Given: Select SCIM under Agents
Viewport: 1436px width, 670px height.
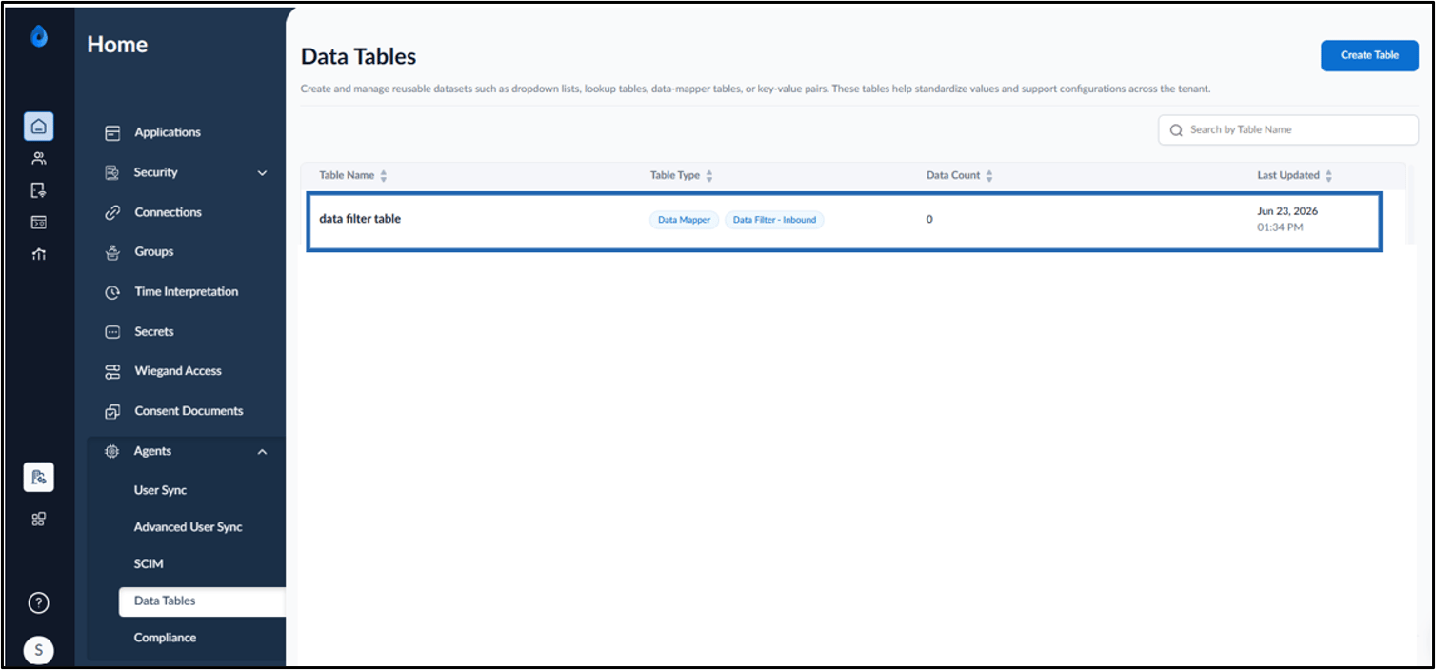Looking at the screenshot, I should (x=149, y=563).
